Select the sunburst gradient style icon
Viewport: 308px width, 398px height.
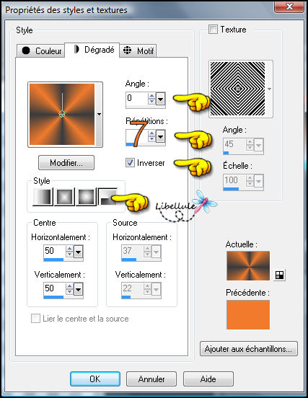(x=87, y=196)
